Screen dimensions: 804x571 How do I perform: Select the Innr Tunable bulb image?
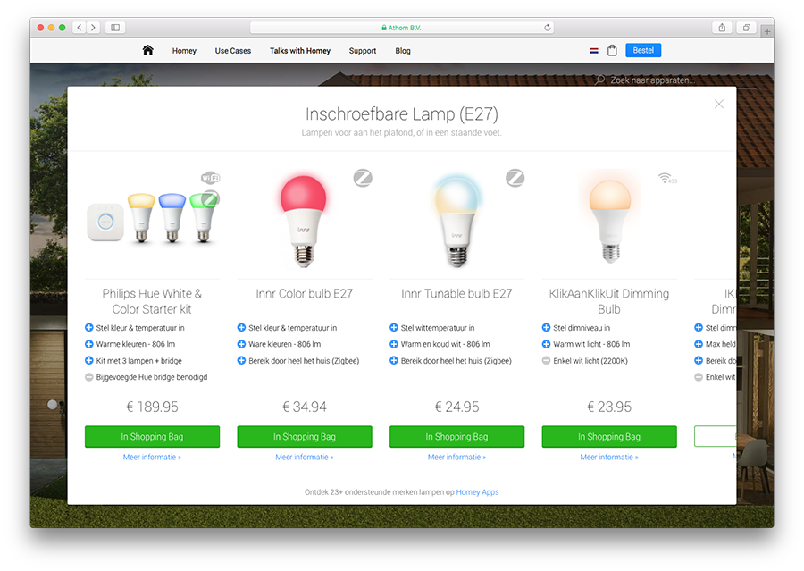(456, 221)
